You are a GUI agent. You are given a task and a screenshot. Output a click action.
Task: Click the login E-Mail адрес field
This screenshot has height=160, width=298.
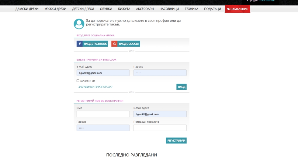[x=103, y=73]
